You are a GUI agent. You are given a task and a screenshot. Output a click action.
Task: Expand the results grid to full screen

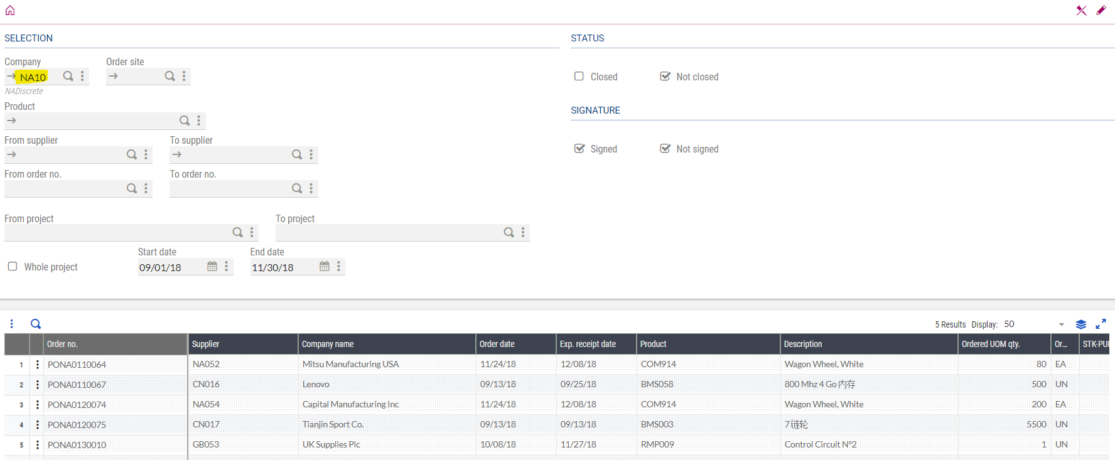pos(1101,324)
